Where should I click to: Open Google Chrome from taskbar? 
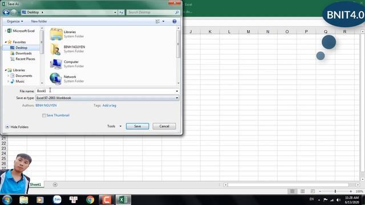(90, 200)
